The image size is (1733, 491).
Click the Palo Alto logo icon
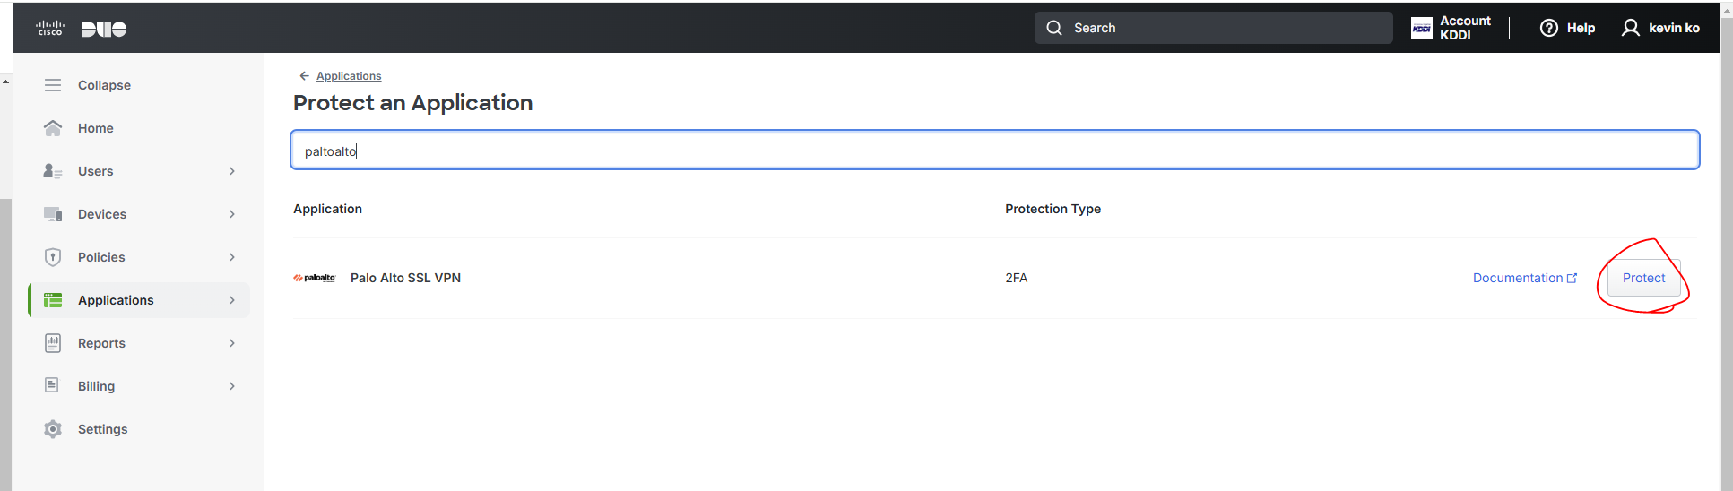[315, 278]
